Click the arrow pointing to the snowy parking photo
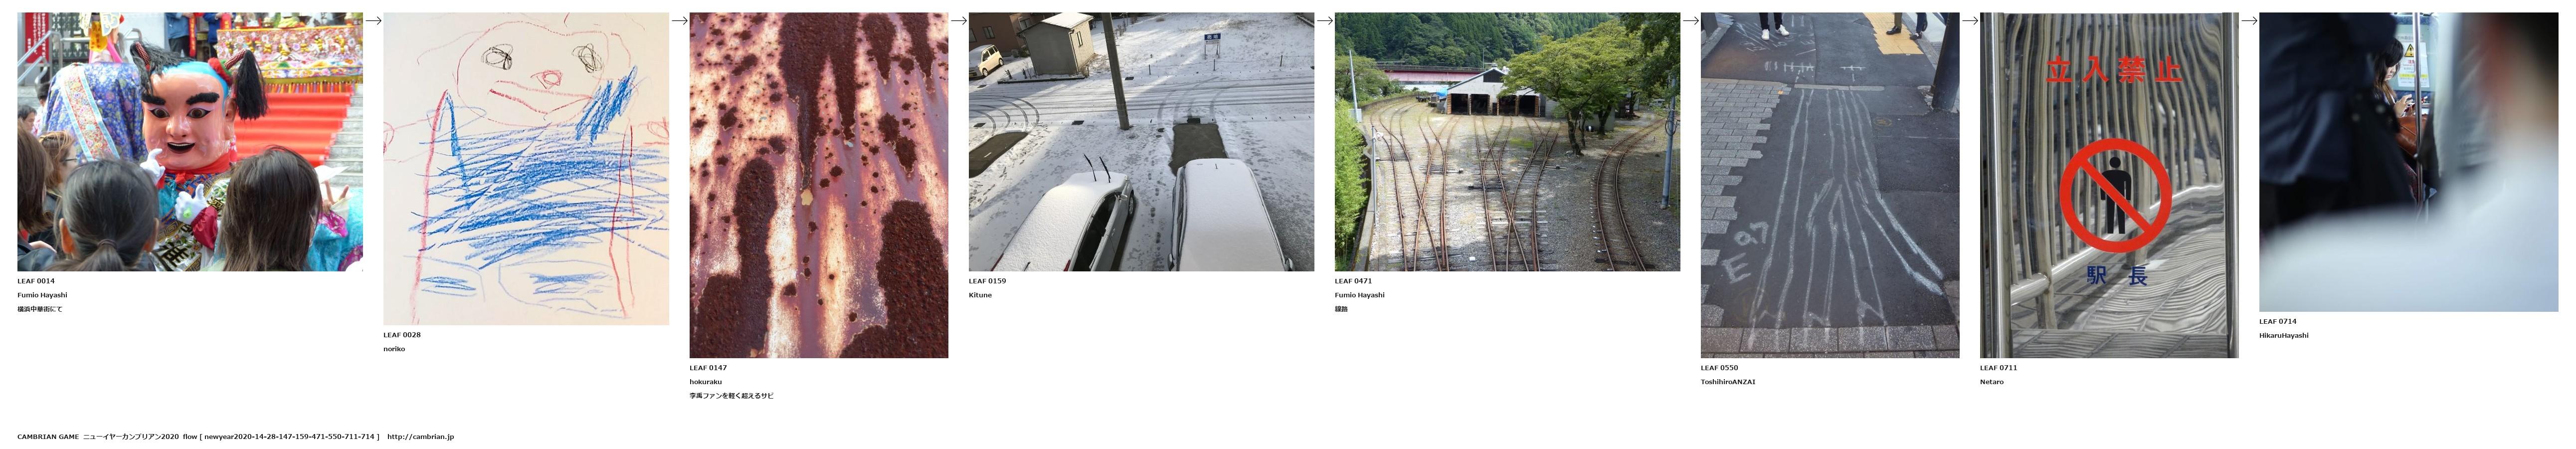 coord(958,20)
